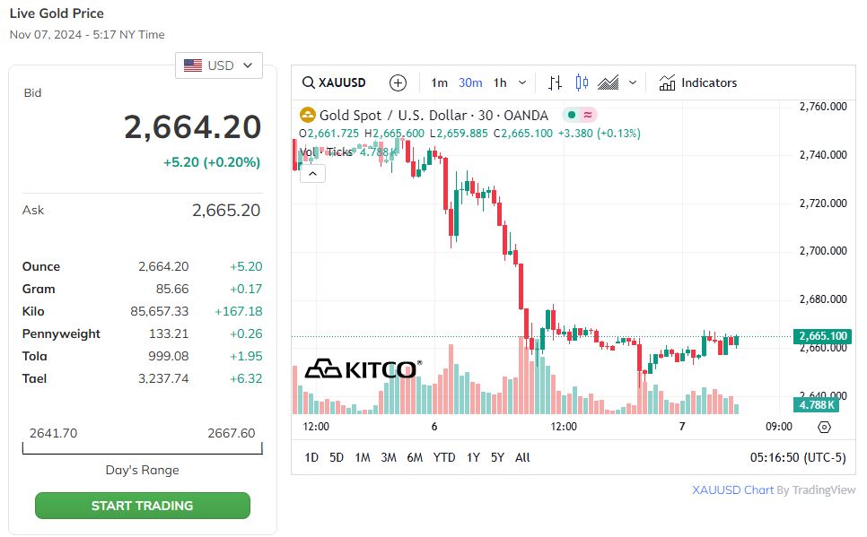Click the add symbol plus icon
The height and width of the screenshot is (537, 867).
398,82
